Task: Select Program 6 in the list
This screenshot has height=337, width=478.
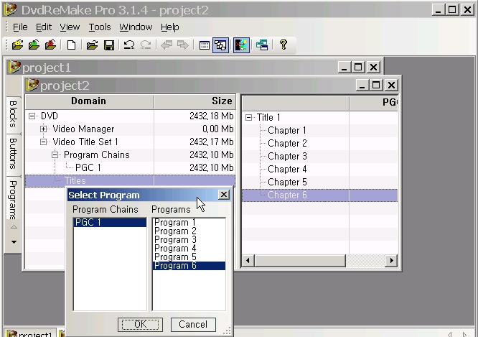Action: (x=189, y=266)
